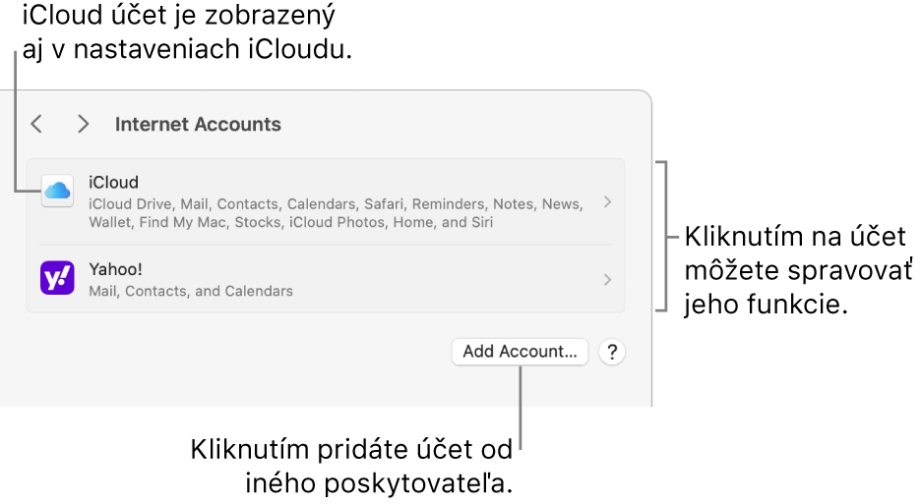Click Yahoo's 'Mail, Contacts, and Calendars' subtitle

click(x=191, y=291)
